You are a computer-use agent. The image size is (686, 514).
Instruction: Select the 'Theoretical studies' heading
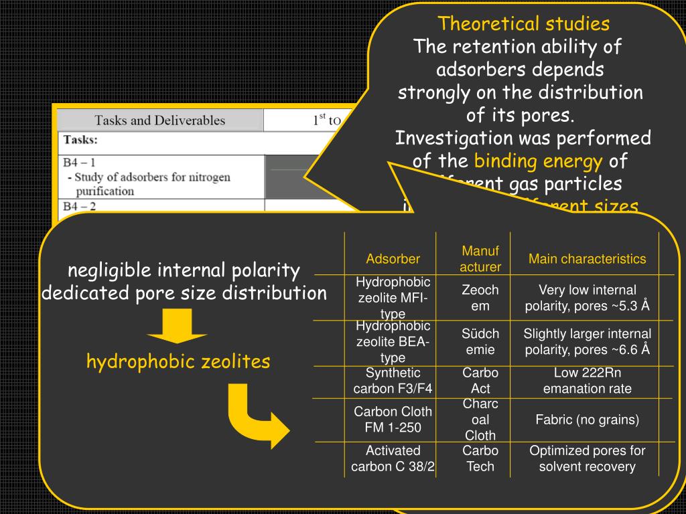523,23
